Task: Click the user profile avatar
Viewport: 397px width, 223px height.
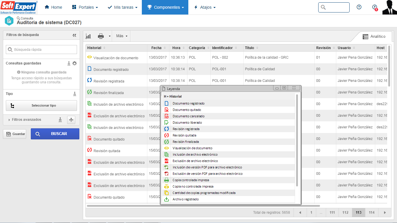Action: [389, 7]
